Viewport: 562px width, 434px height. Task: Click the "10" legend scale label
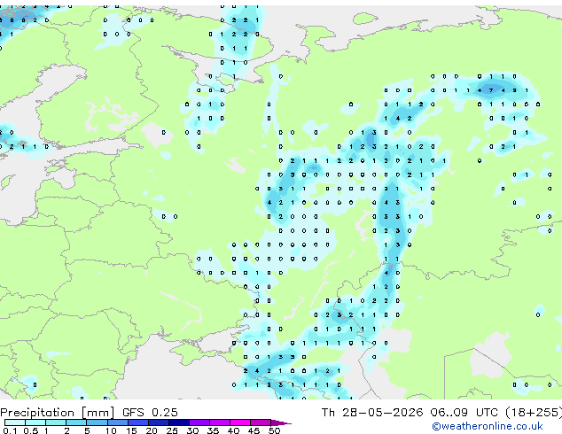(111, 430)
